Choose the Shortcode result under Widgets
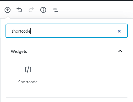This screenshot has width=133, height=102. click(x=28, y=75)
